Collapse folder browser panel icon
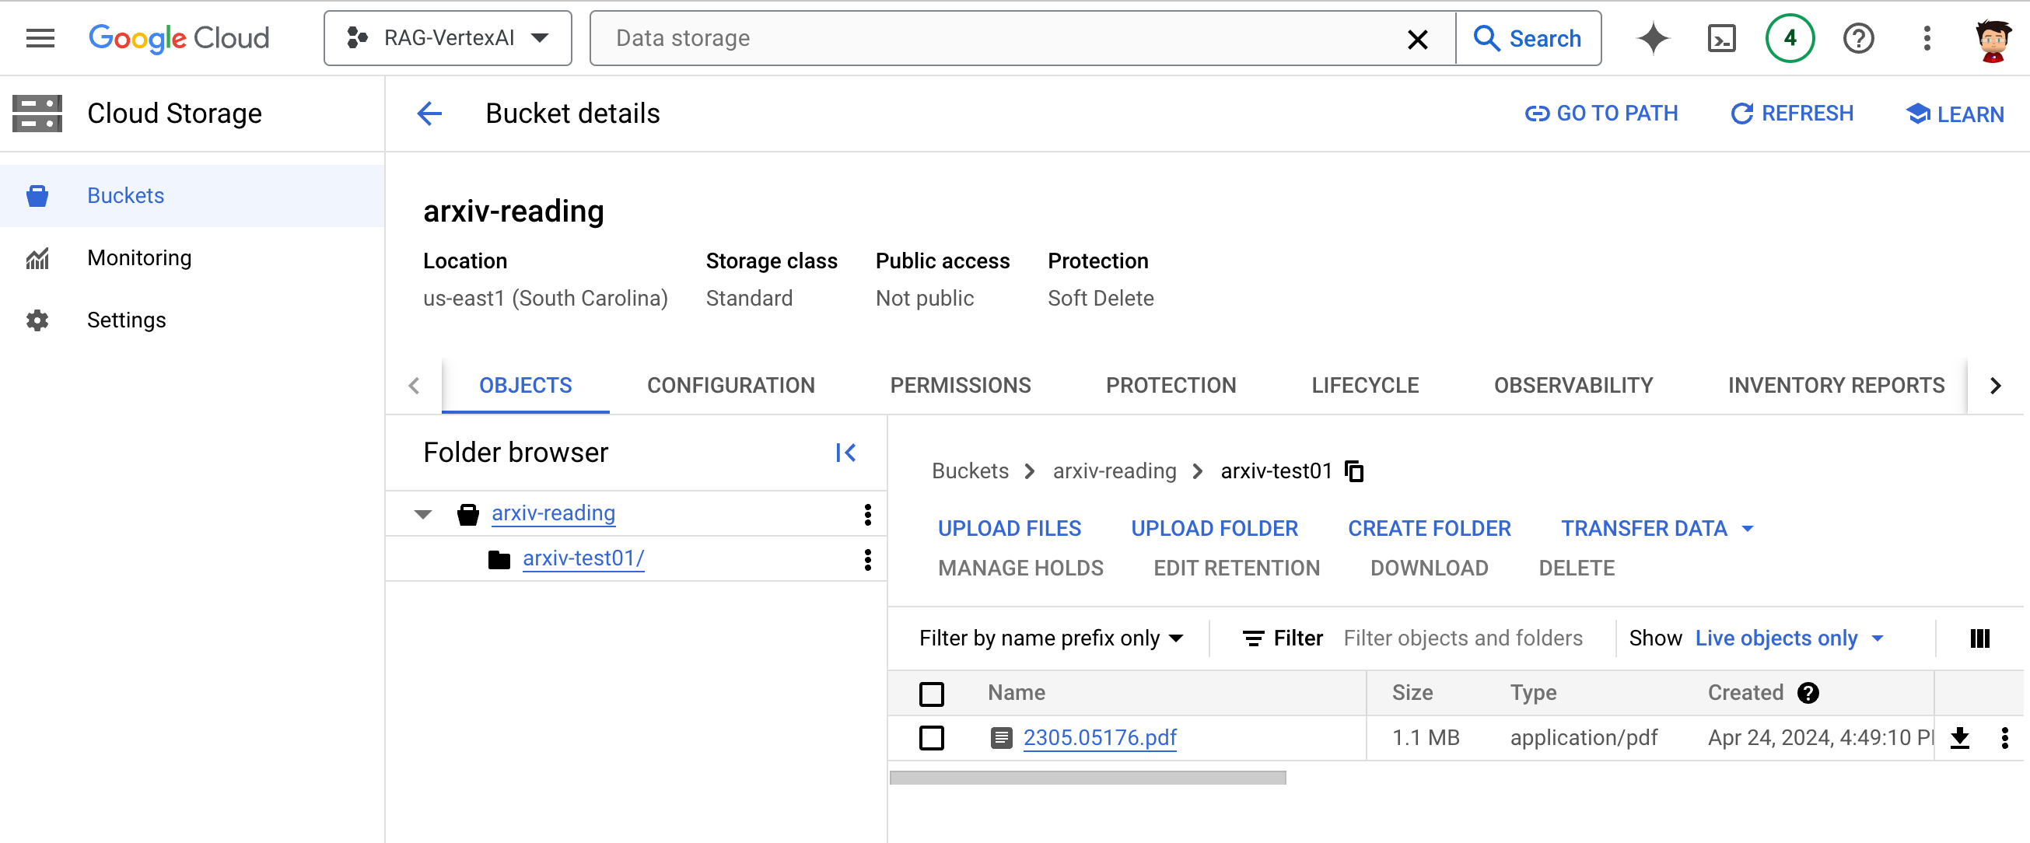 click(x=845, y=453)
